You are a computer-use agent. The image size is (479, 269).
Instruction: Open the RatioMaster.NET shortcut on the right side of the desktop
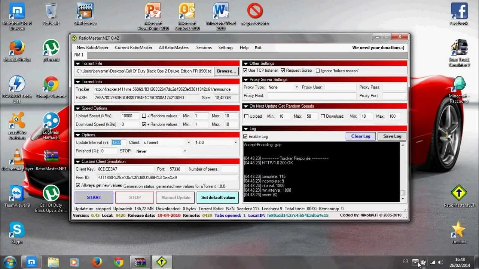pyautogui.click(x=459, y=197)
